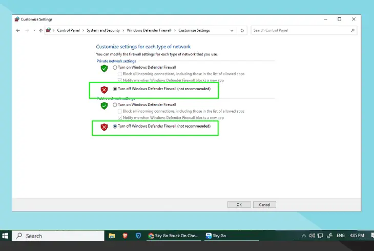
Task: Show hidden system tray icons
Action: pyautogui.click(x=304, y=236)
